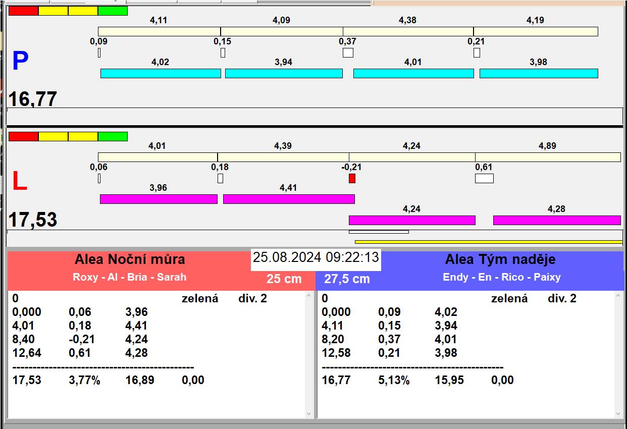Viewport: 627px width, 429px height.
Task: Click the 0,37 value in right results list
Action: coord(389,339)
